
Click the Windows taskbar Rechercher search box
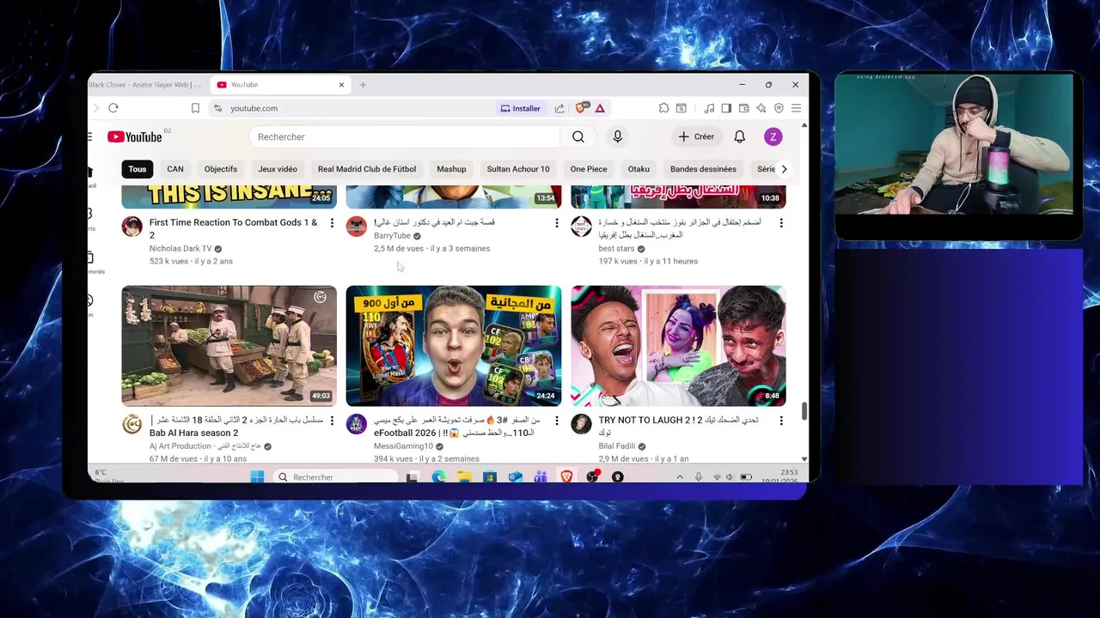(x=335, y=477)
